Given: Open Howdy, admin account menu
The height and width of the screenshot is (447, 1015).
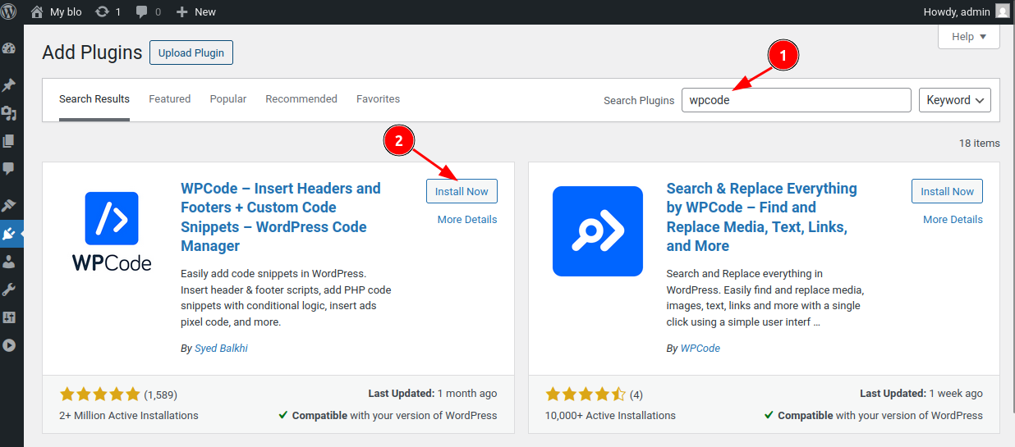Looking at the screenshot, I should [966, 11].
